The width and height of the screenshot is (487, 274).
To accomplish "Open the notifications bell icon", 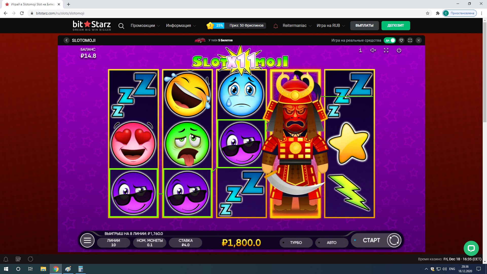I will (276, 26).
